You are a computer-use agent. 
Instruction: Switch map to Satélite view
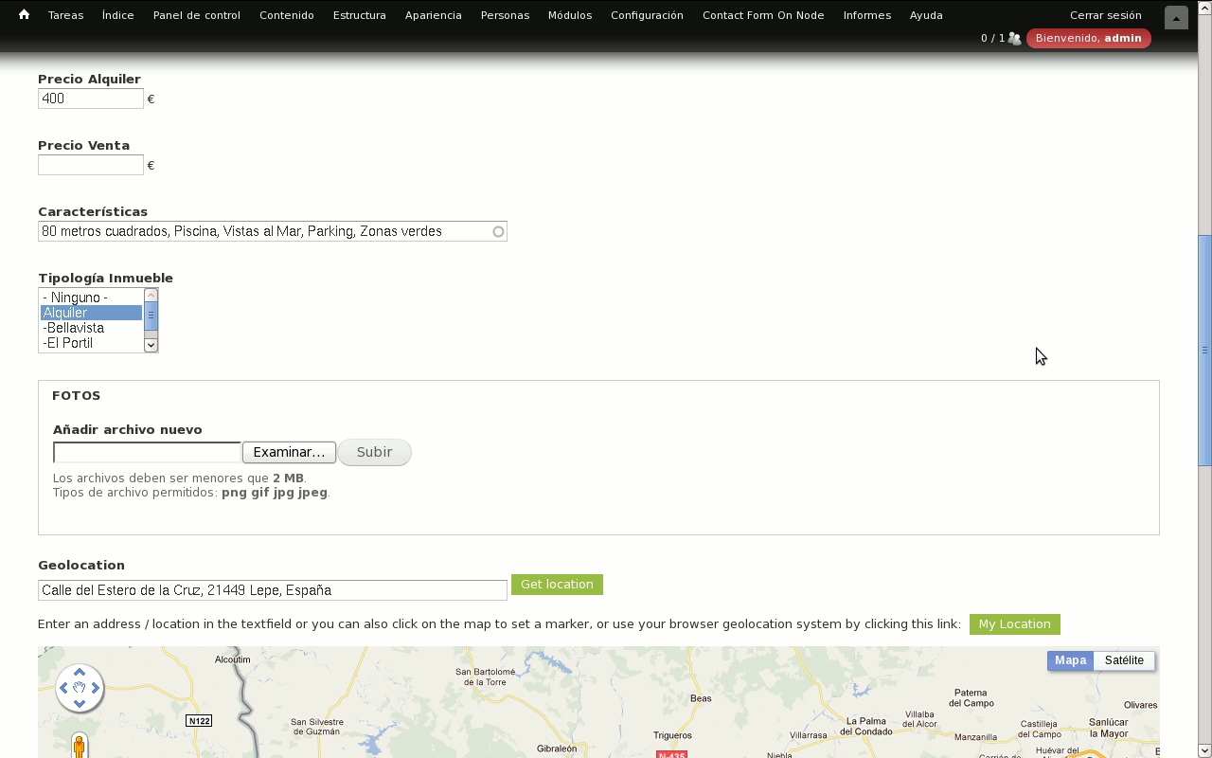point(1124,660)
